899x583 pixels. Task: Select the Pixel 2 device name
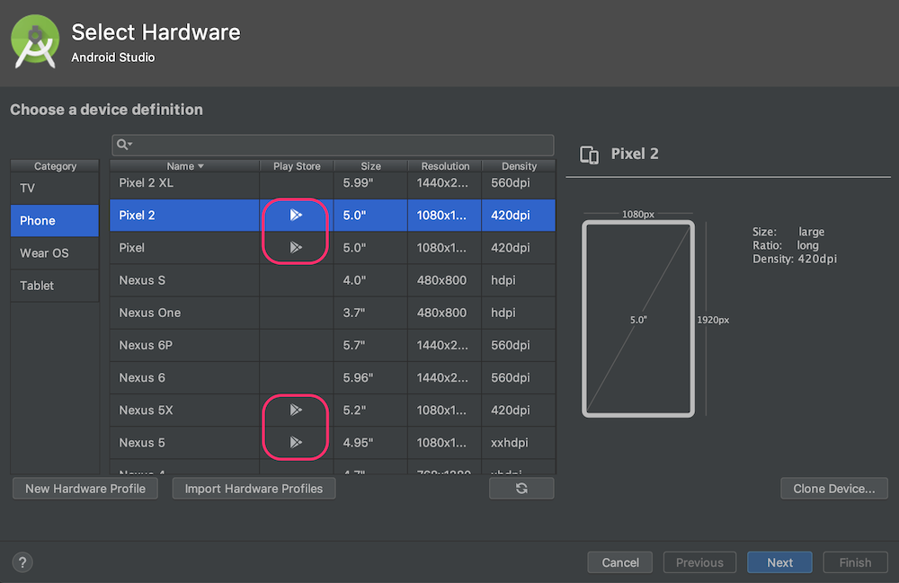click(137, 216)
